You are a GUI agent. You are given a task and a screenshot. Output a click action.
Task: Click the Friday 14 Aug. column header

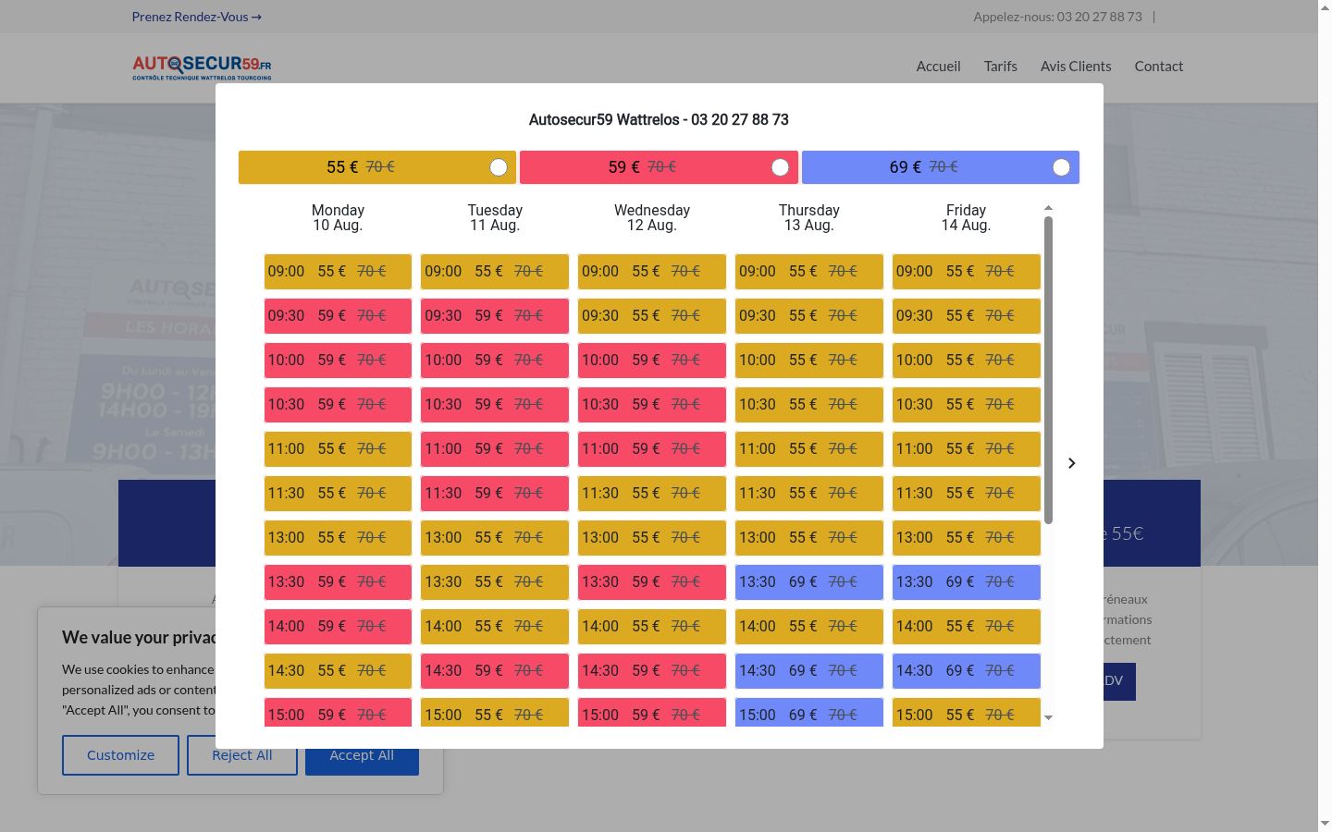point(967,217)
